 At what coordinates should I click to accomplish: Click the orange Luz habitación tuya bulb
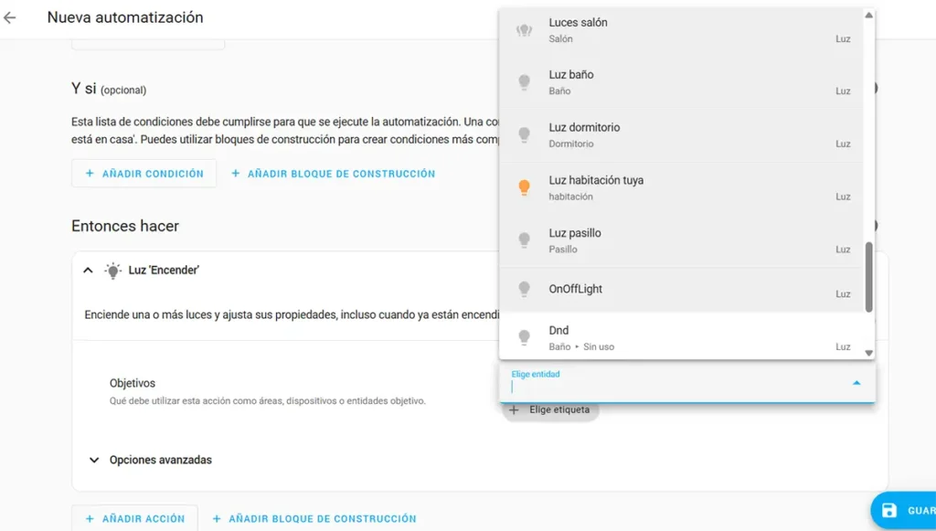[524, 187]
